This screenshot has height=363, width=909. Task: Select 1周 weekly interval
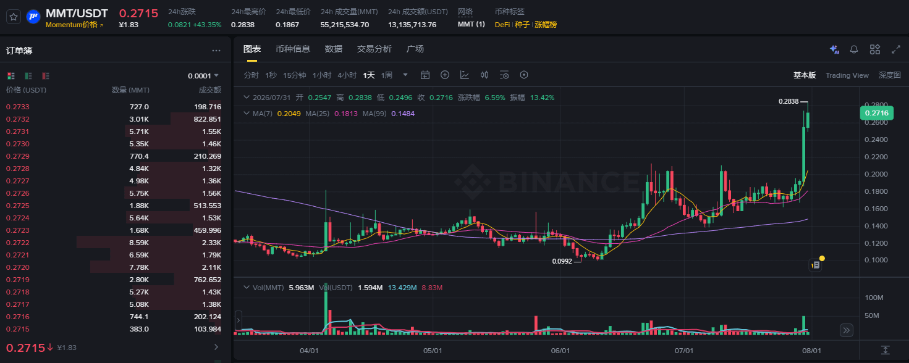(387, 75)
